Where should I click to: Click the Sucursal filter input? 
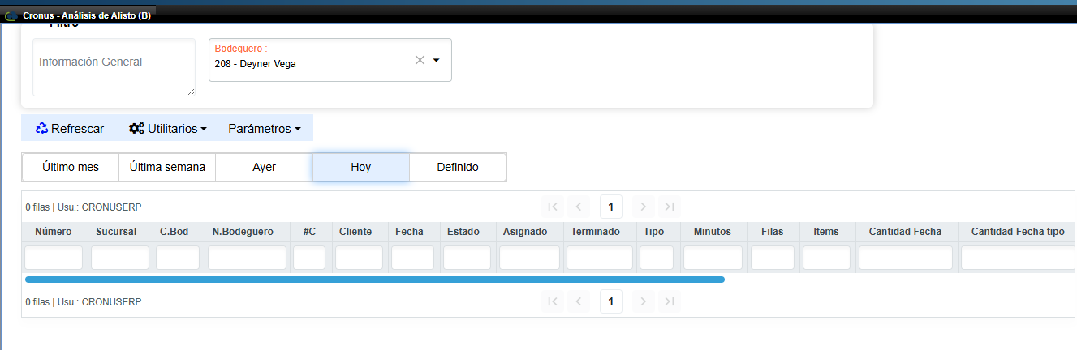click(119, 258)
